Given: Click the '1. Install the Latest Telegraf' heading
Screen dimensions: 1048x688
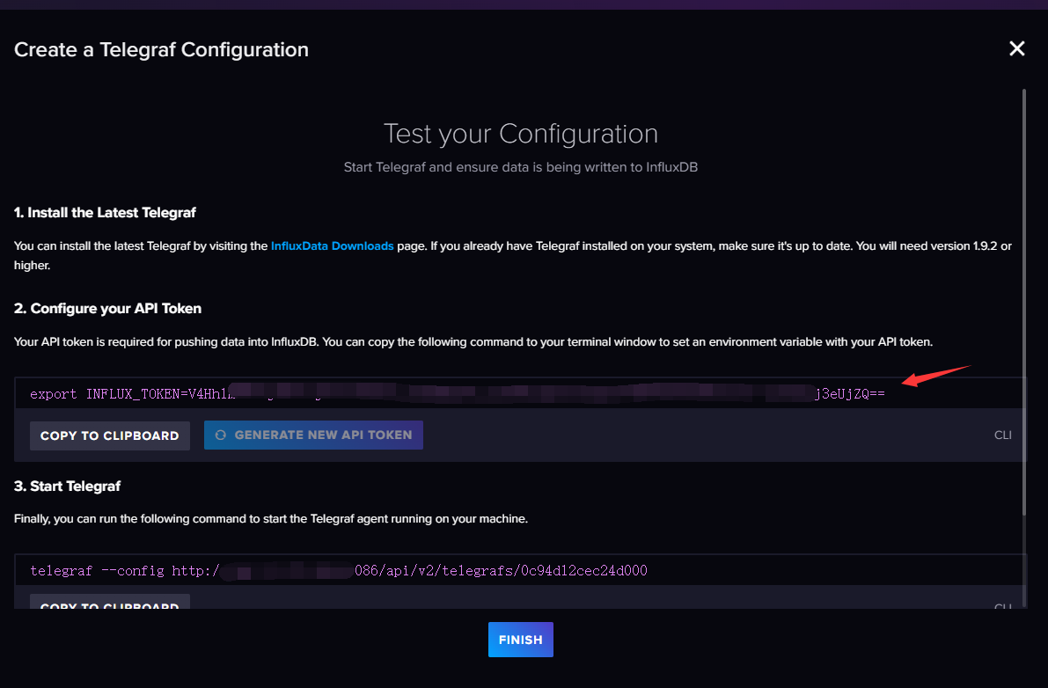Looking at the screenshot, I should point(105,212).
